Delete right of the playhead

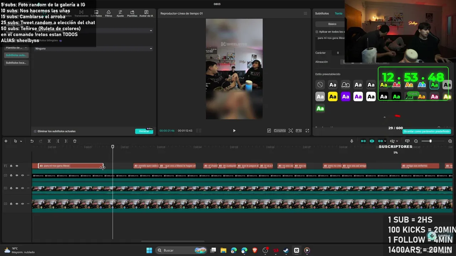pos(66,141)
